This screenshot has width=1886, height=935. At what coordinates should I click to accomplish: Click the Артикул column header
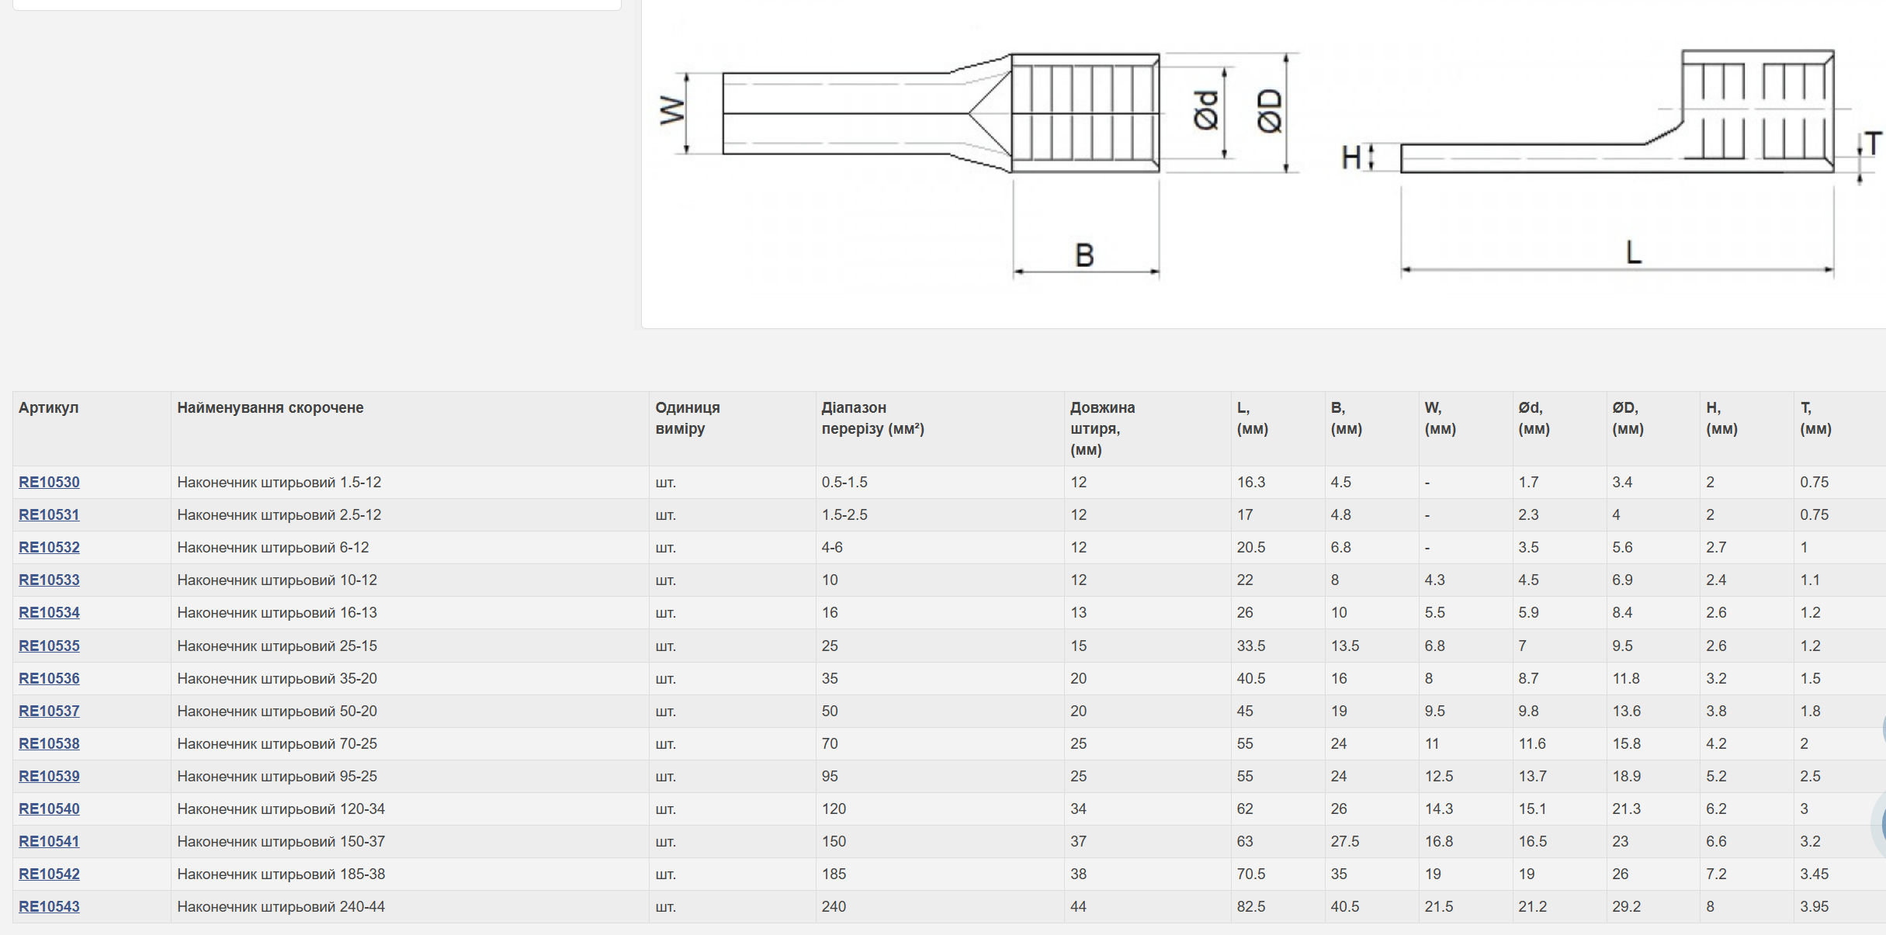[48, 407]
